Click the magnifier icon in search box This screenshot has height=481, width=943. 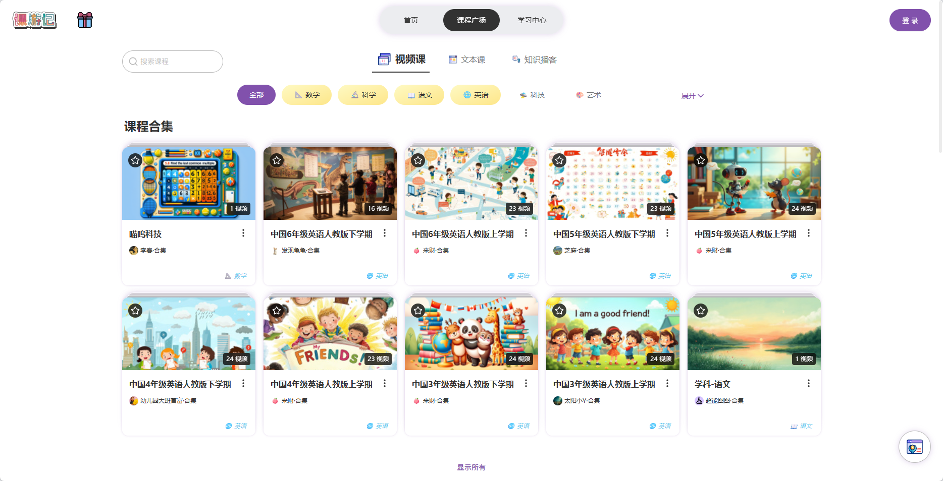pos(133,62)
